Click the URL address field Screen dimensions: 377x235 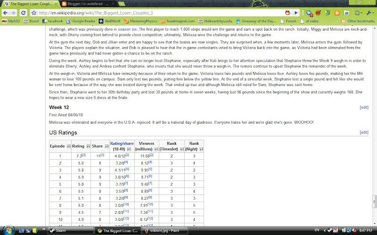161,13
